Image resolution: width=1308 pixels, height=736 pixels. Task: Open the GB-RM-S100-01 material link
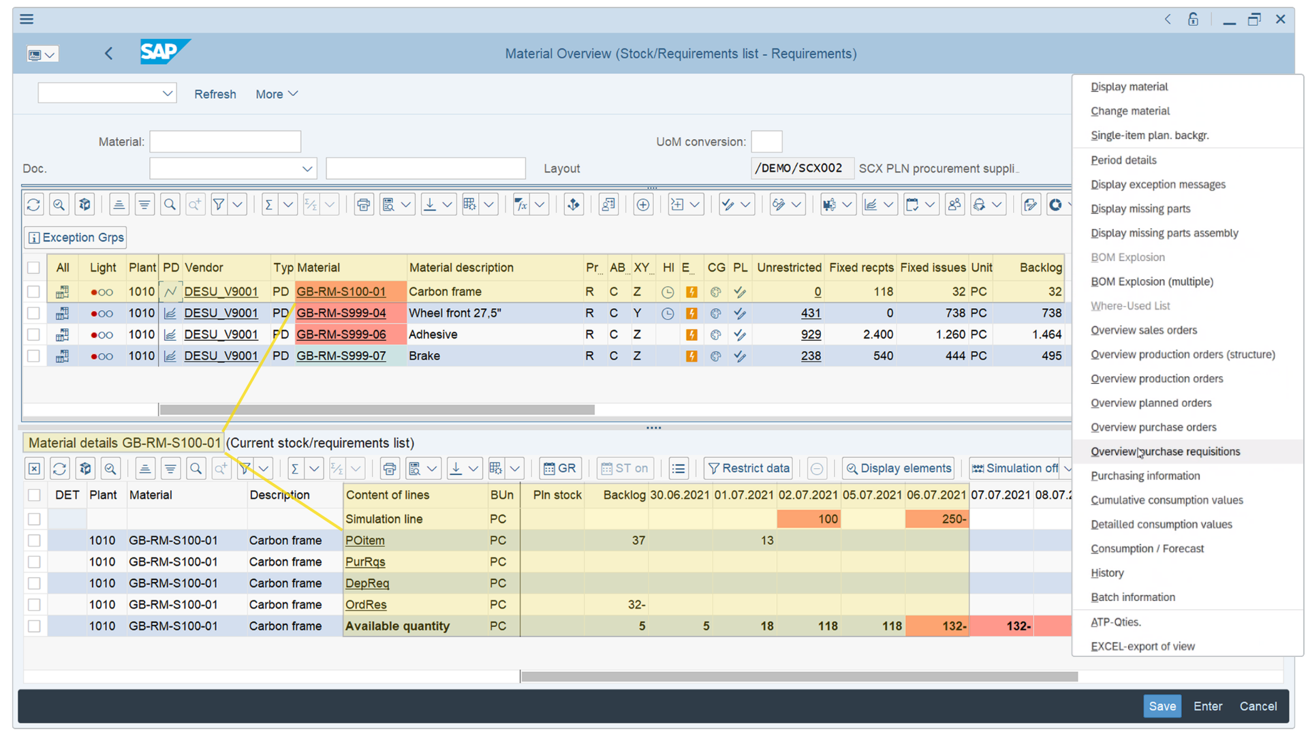[341, 291]
